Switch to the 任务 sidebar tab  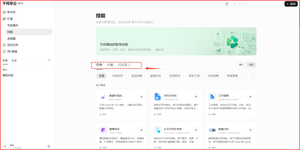(5, 60)
